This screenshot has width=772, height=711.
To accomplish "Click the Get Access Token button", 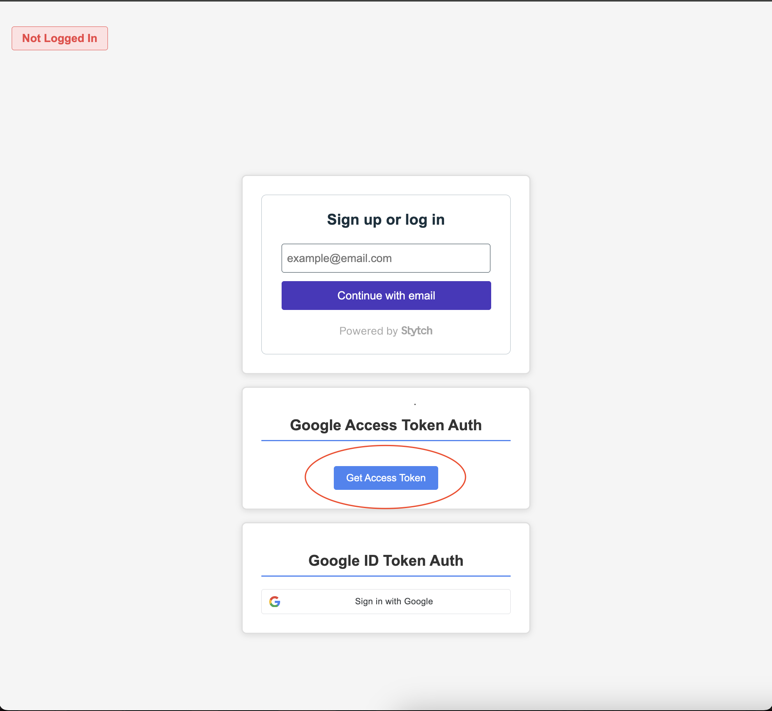I will tap(386, 478).
